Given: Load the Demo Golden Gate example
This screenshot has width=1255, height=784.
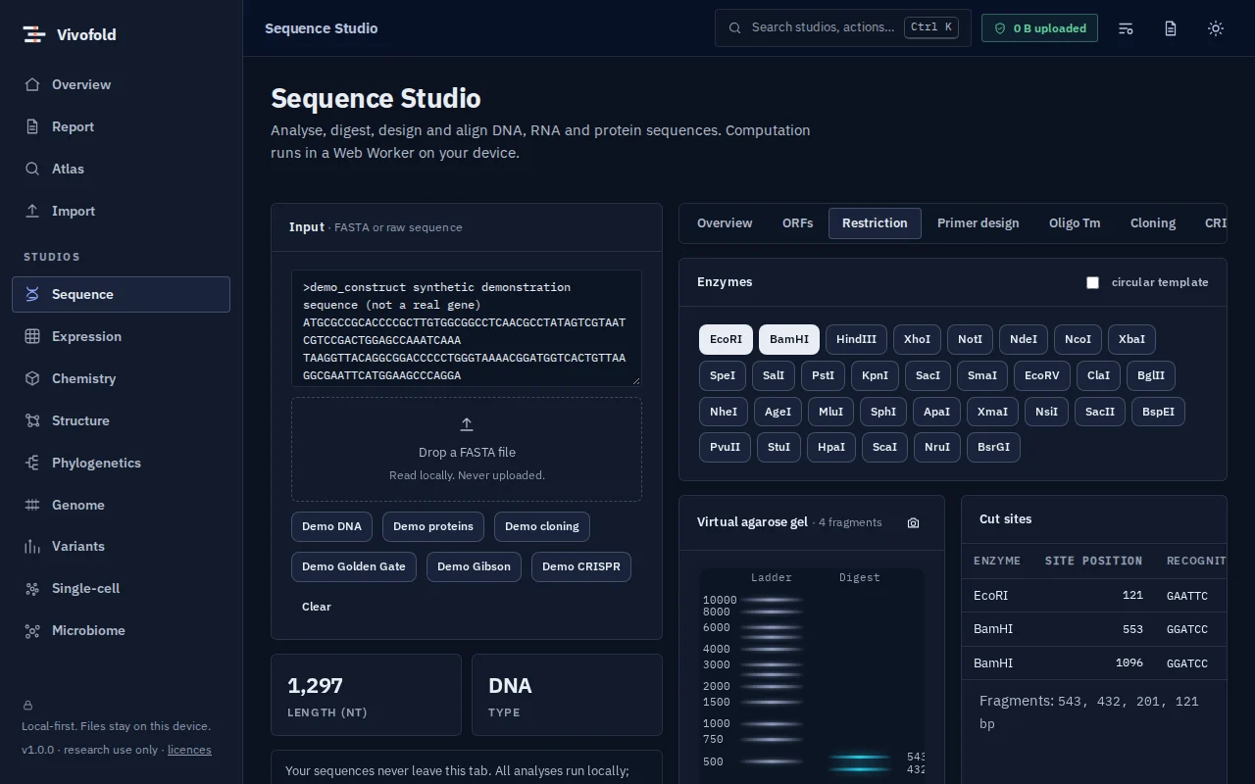Looking at the screenshot, I should (x=354, y=566).
